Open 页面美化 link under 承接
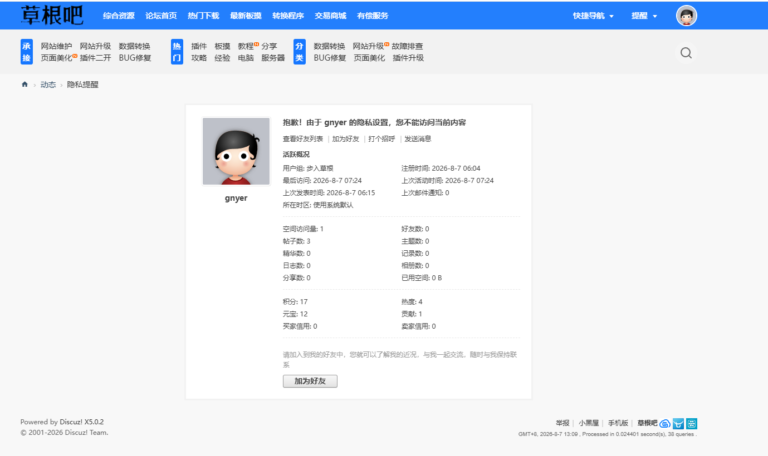 click(x=56, y=57)
